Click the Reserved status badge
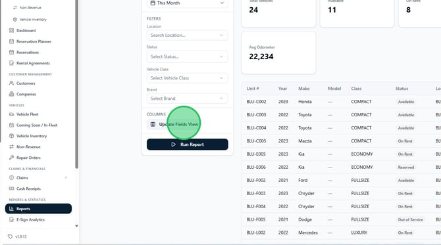 [406, 167]
